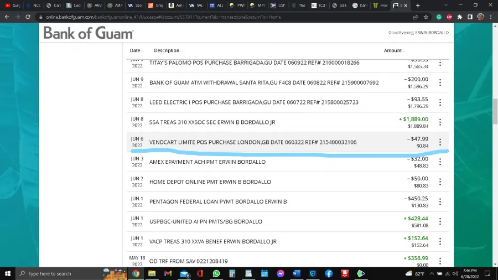This screenshot has height=280, width=498.
Task: Open options menu for SSA TREAS transaction
Action: coord(440,122)
